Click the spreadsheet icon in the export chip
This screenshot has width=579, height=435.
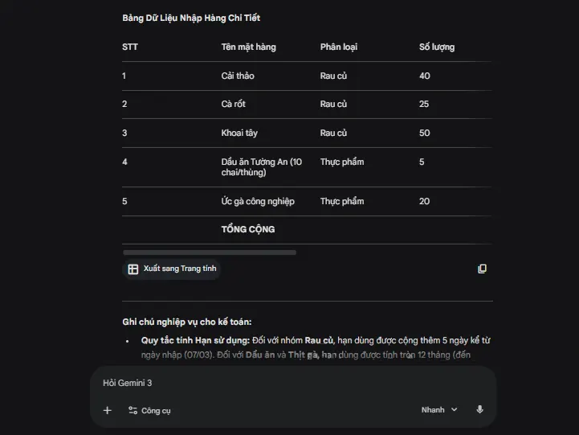coord(133,269)
